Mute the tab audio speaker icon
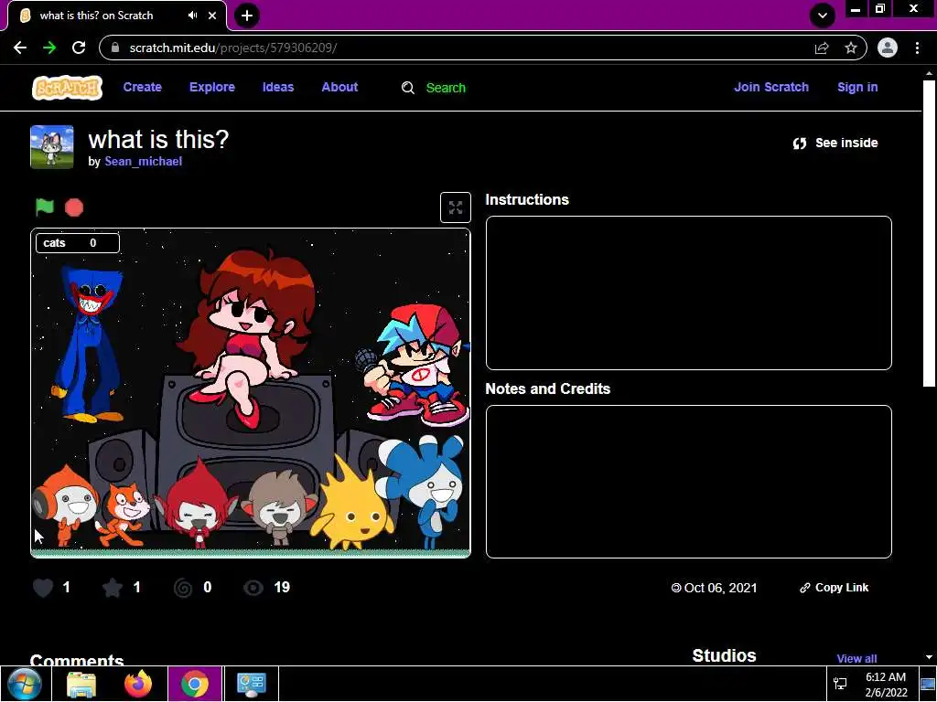 pos(192,16)
